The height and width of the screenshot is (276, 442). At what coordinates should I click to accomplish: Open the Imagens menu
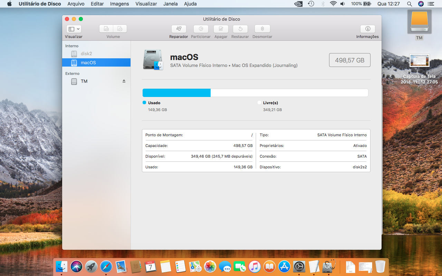[x=119, y=4]
